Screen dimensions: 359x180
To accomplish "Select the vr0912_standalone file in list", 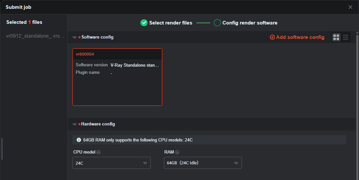I will (35, 36).
